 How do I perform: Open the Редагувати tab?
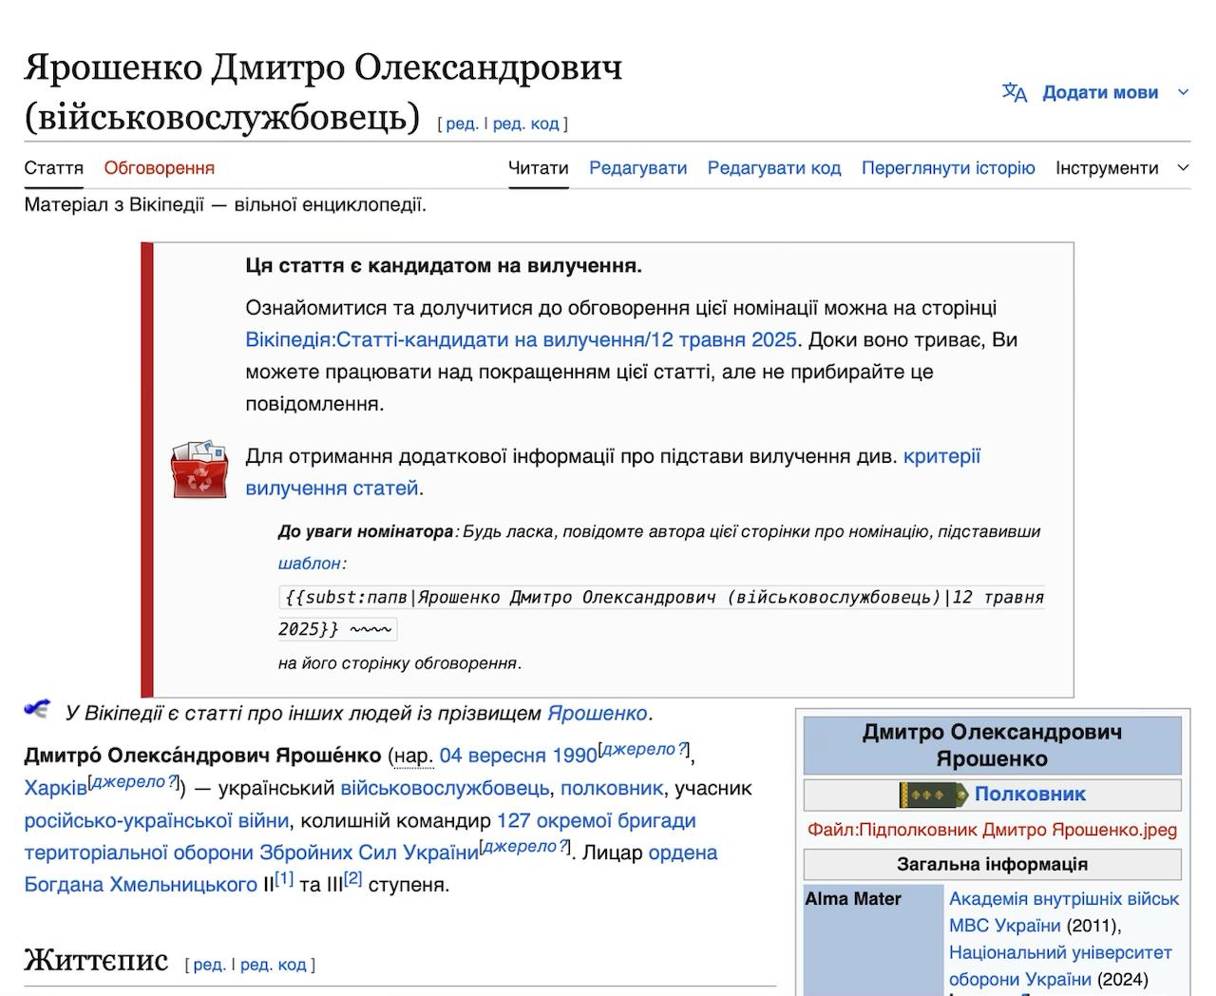coord(638,168)
